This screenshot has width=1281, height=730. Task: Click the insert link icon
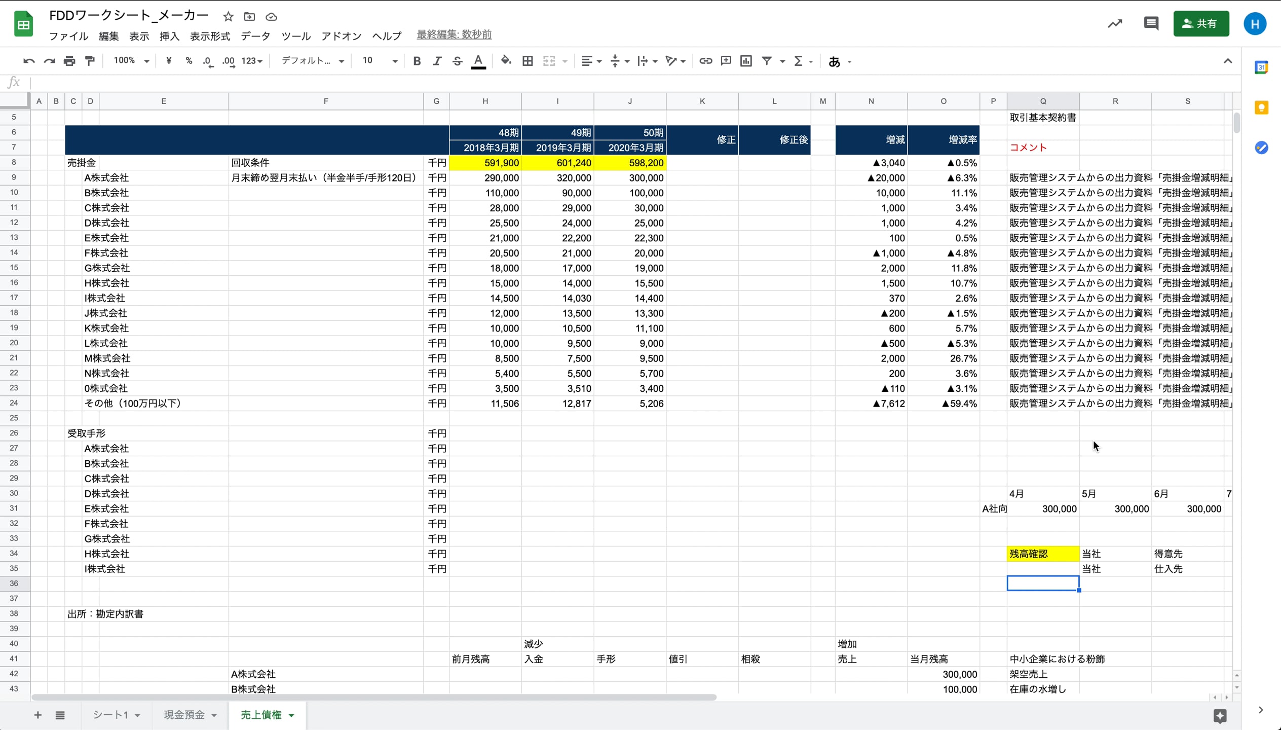click(705, 61)
